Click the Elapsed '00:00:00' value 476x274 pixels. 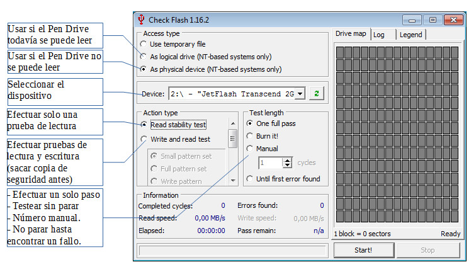tap(212, 231)
